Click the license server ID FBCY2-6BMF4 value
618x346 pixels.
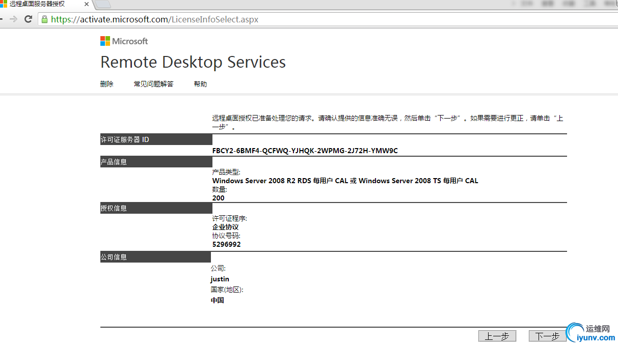[305, 151]
